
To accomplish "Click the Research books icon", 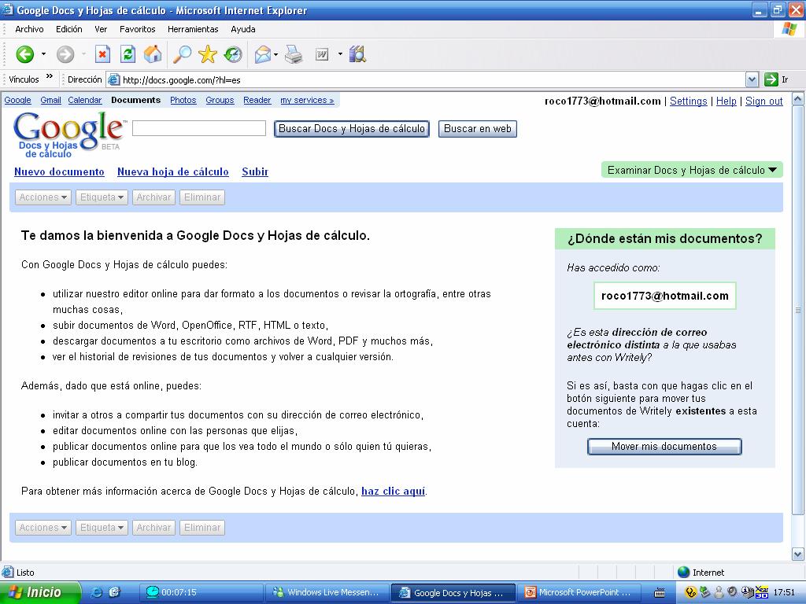I will (357, 54).
